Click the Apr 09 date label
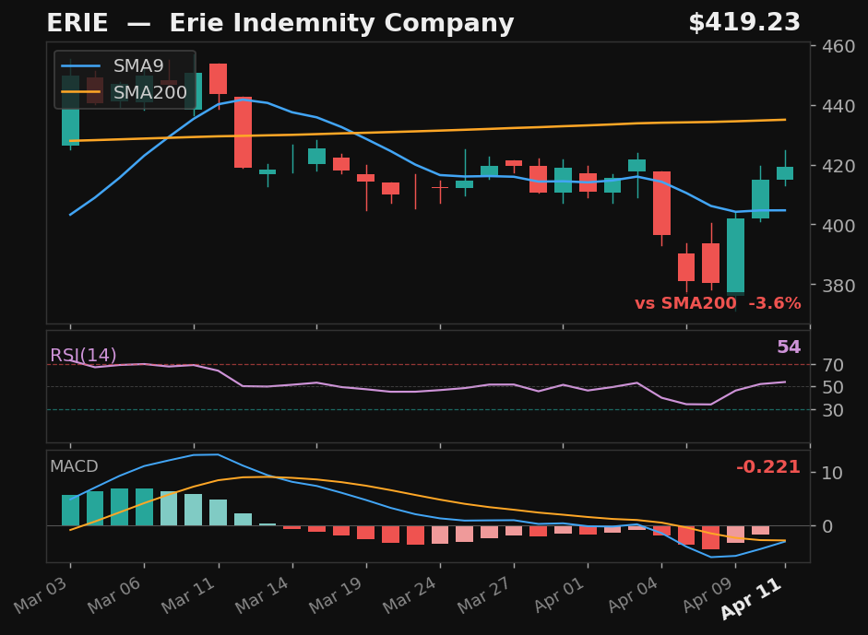The width and height of the screenshot is (868, 635). pos(708,594)
